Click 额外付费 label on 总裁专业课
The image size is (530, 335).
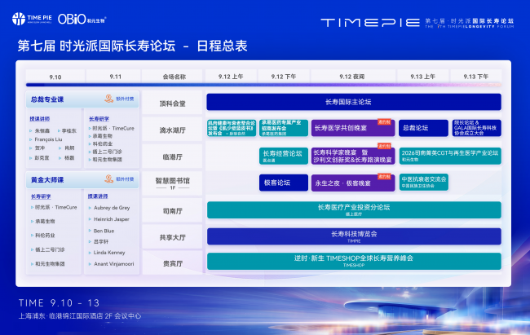[125, 99]
